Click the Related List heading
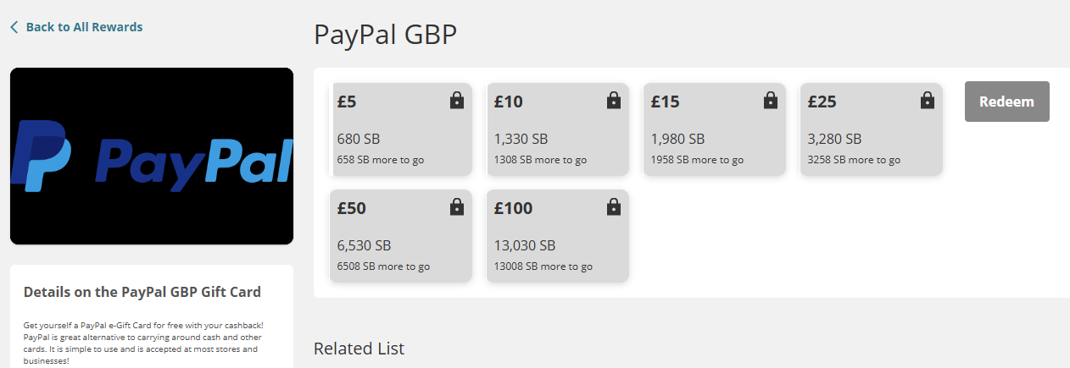The image size is (1070, 368). (x=359, y=349)
